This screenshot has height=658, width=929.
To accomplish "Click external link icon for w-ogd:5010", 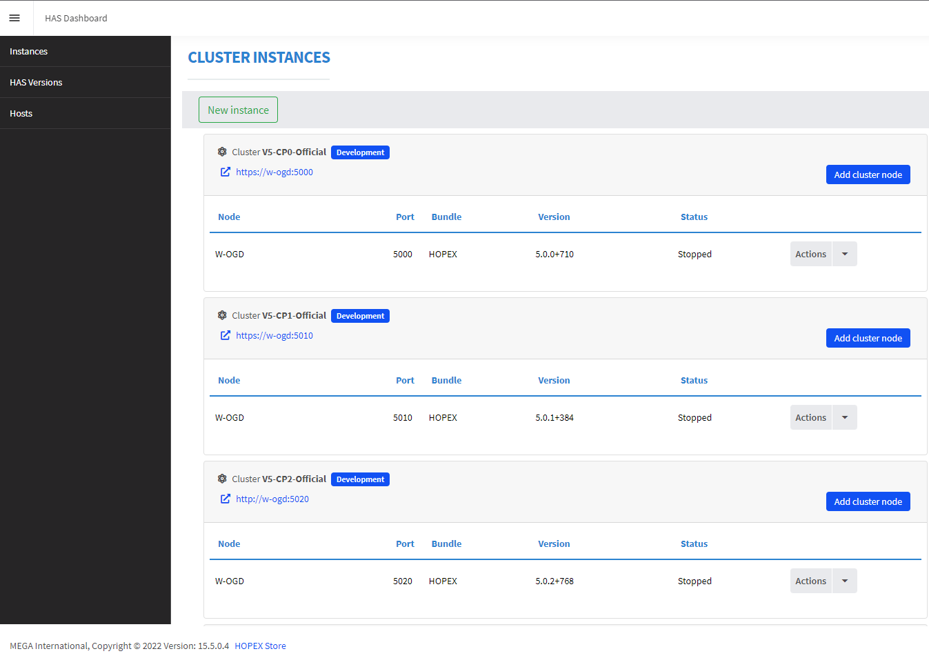I will point(225,335).
